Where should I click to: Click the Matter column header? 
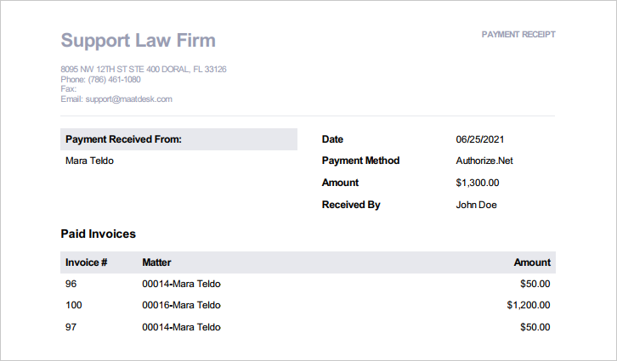(x=156, y=262)
